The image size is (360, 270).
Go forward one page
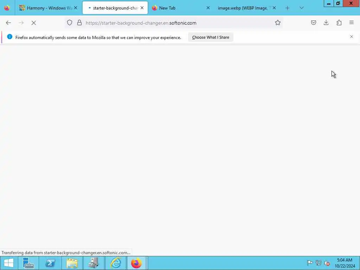pyautogui.click(x=21, y=23)
